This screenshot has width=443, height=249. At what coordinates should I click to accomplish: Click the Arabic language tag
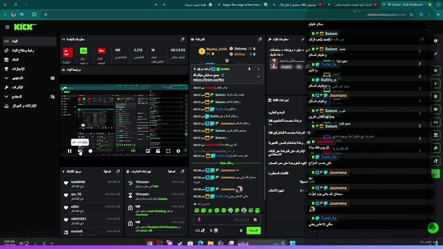(x=286, y=67)
